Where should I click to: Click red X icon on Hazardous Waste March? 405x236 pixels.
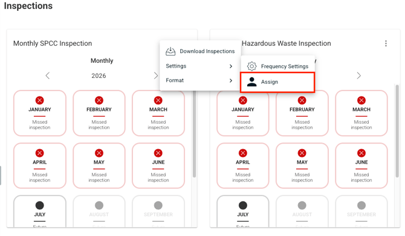(361, 100)
